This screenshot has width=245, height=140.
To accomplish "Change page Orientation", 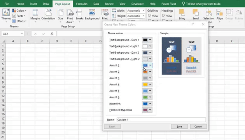I will 48,16.
